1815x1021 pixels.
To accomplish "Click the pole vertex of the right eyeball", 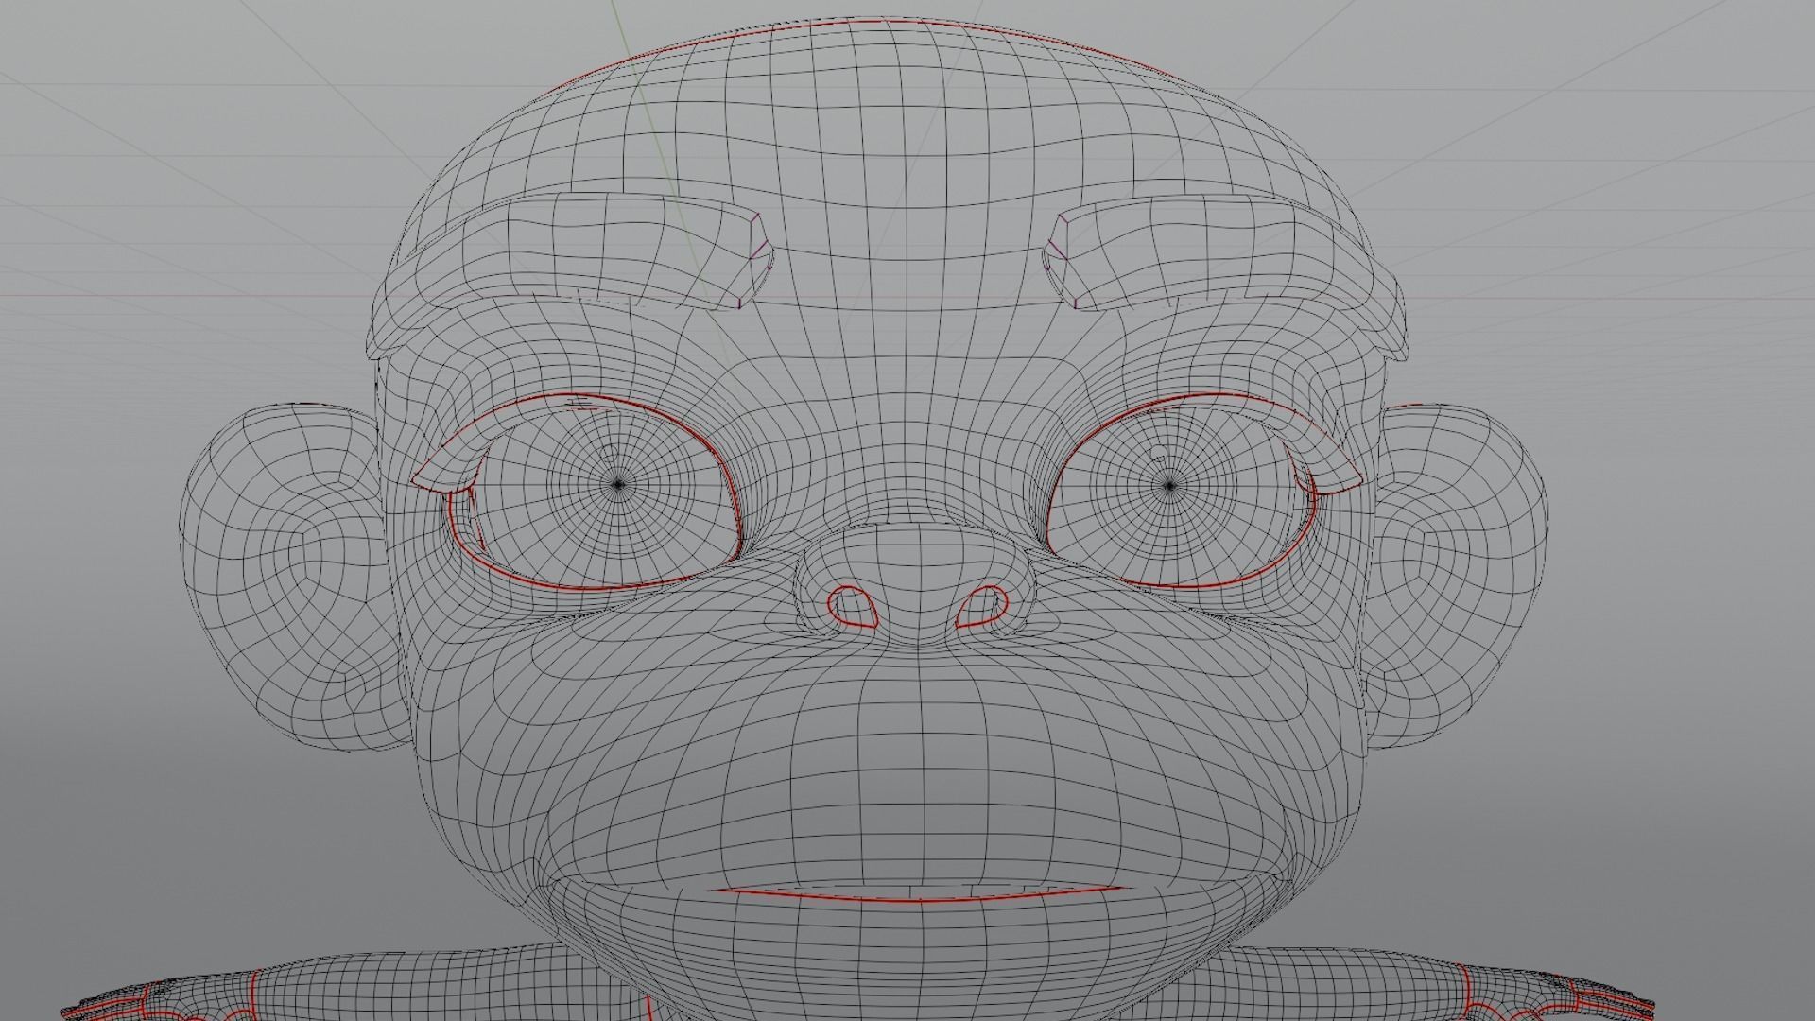I will 1169,486.
